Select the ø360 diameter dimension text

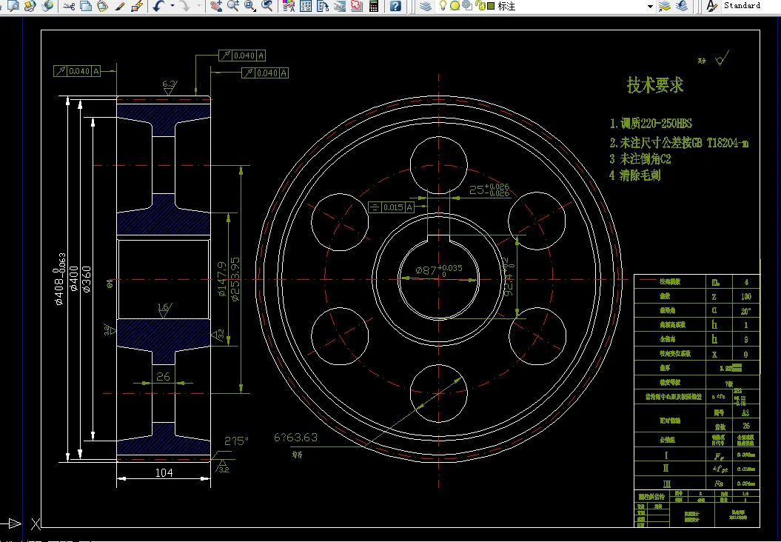pos(86,279)
